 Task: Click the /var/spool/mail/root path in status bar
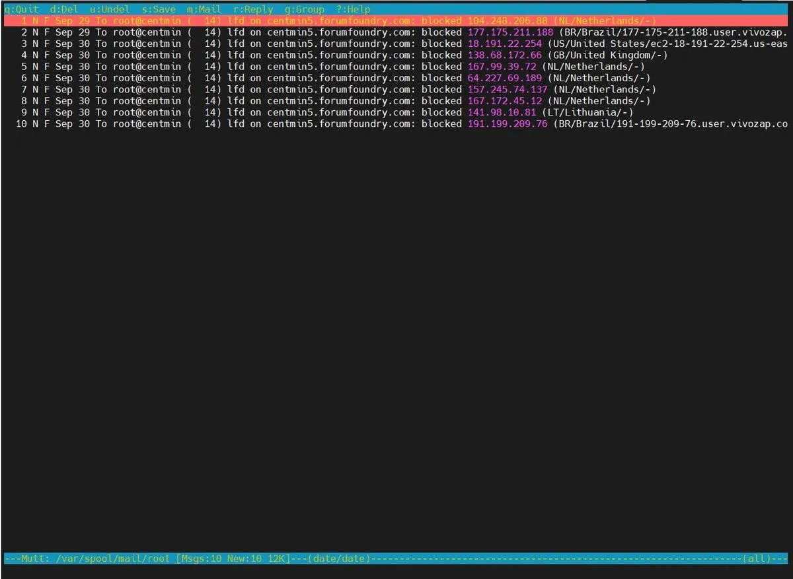point(112,559)
